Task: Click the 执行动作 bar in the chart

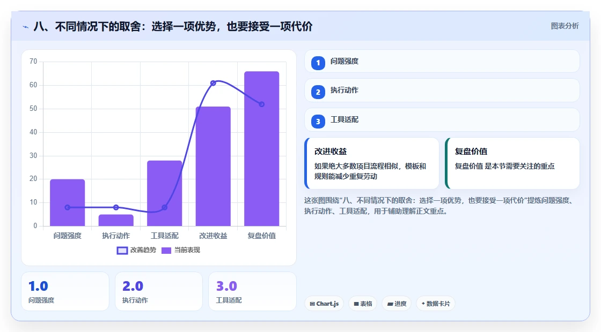Action: 116,220
